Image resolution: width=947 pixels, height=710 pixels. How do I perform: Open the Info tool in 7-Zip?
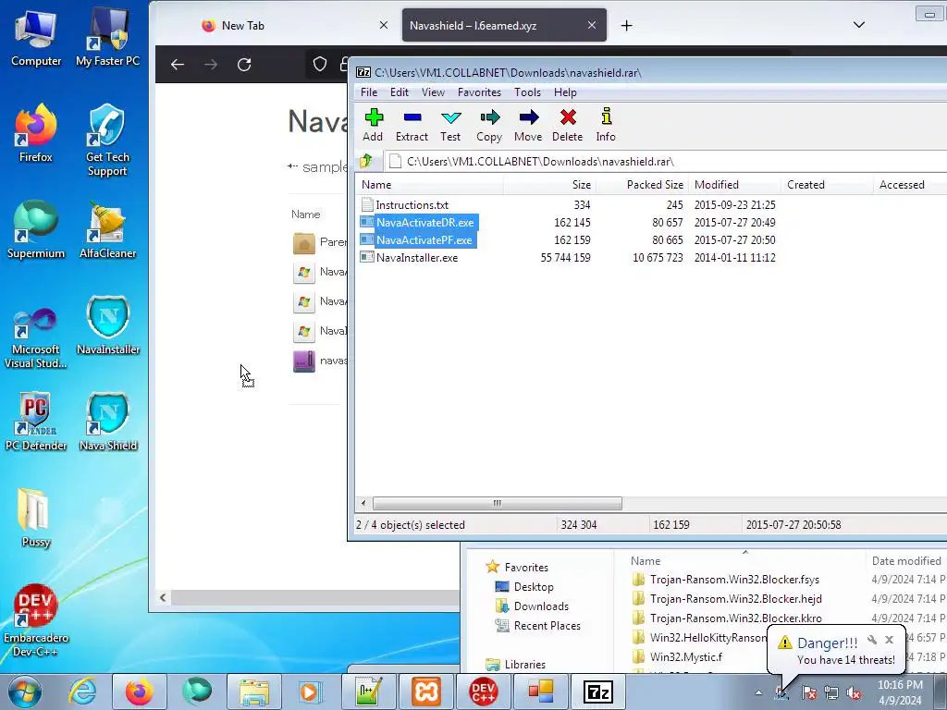tap(606, 125)
